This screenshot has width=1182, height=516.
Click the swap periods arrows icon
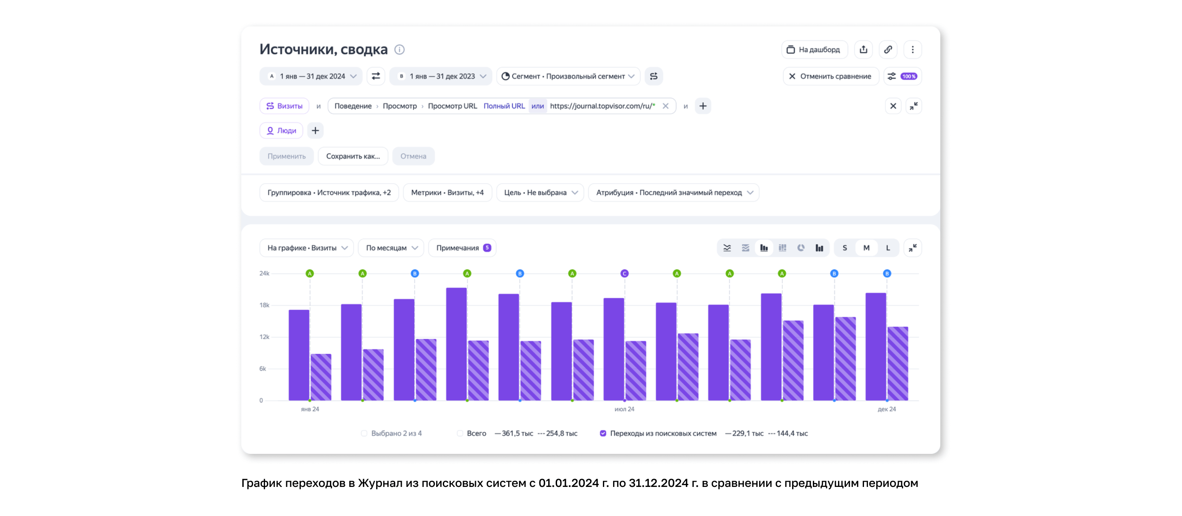(x=376, y=76)
